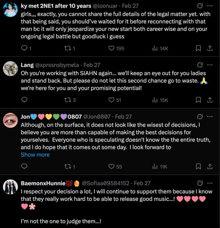This screenshot has height=228, width=220.
Task: Reply to Lang's tweet
Action: [x=24, y=100]
